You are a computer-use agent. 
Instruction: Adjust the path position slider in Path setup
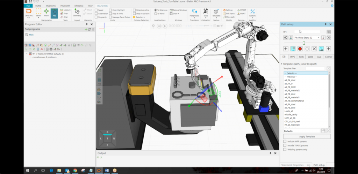304,43
